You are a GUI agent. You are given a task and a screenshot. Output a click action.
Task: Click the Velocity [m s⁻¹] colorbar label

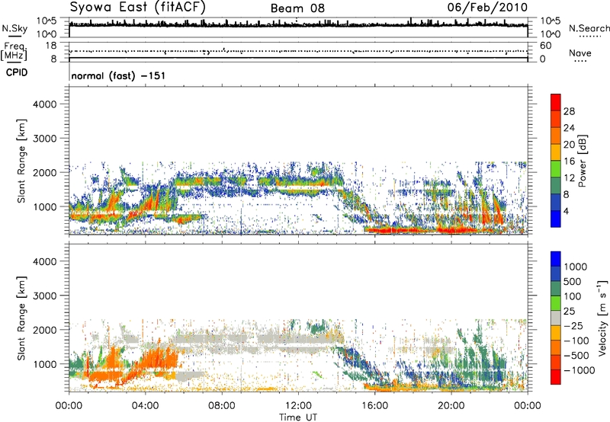[602, 318]
